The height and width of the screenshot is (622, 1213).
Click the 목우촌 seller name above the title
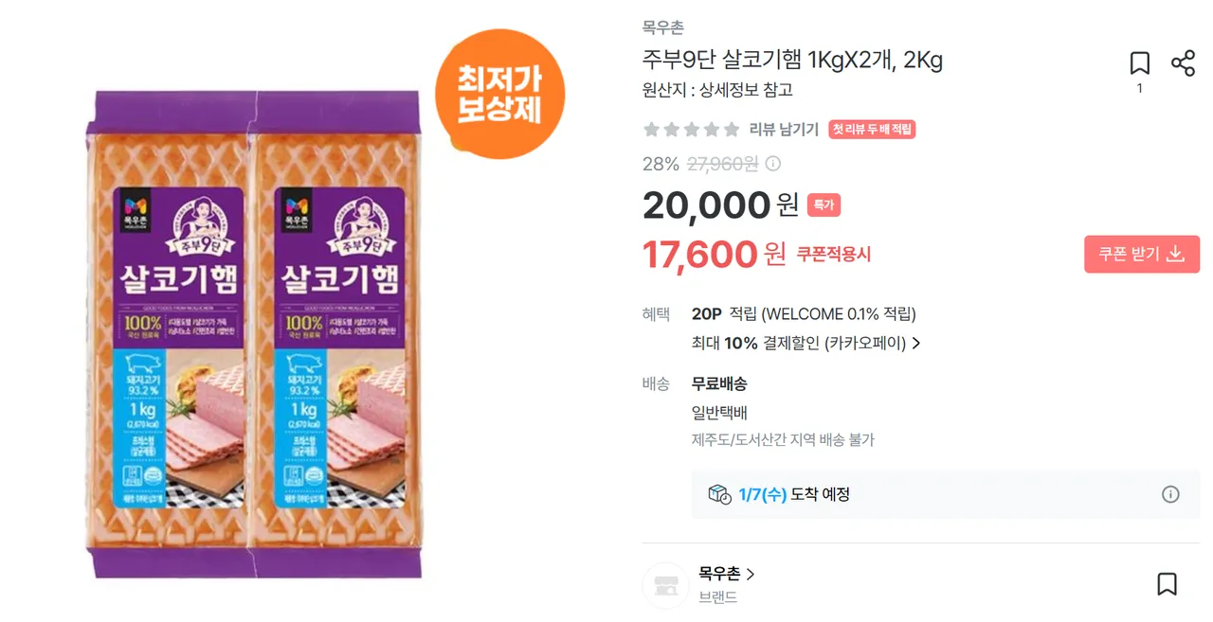point(662,28)
